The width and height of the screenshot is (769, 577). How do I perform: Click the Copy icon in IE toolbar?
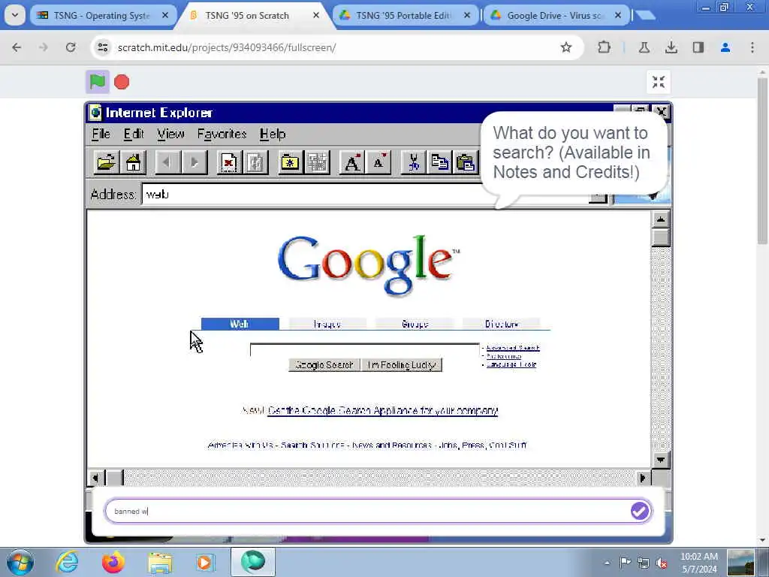(440, 162)
